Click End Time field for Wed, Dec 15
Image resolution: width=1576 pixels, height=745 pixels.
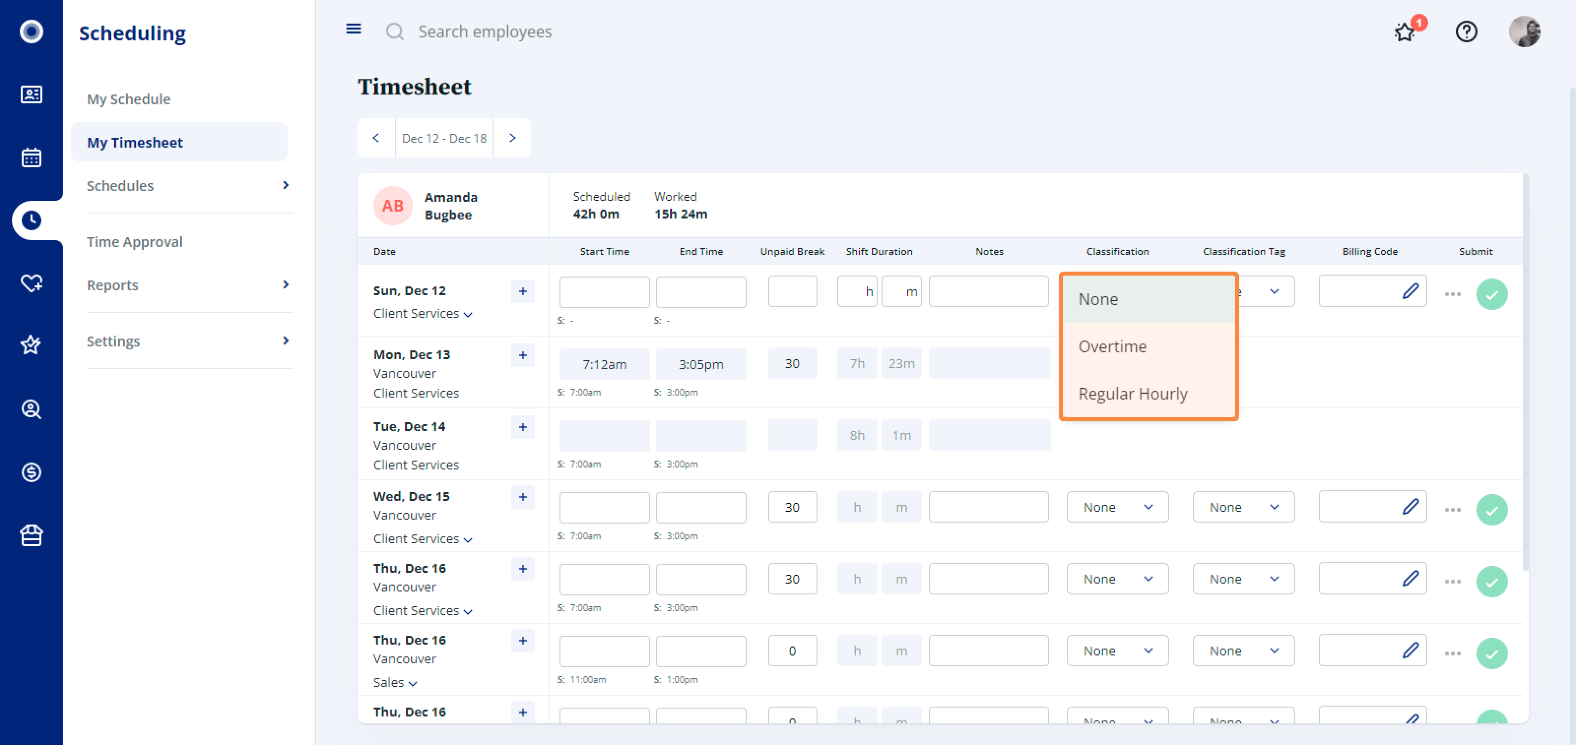click(700, 507)
